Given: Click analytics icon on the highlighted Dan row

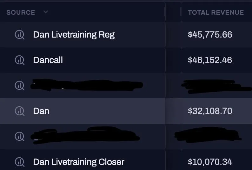Looking at the screenshot, I should click(20, 111).
